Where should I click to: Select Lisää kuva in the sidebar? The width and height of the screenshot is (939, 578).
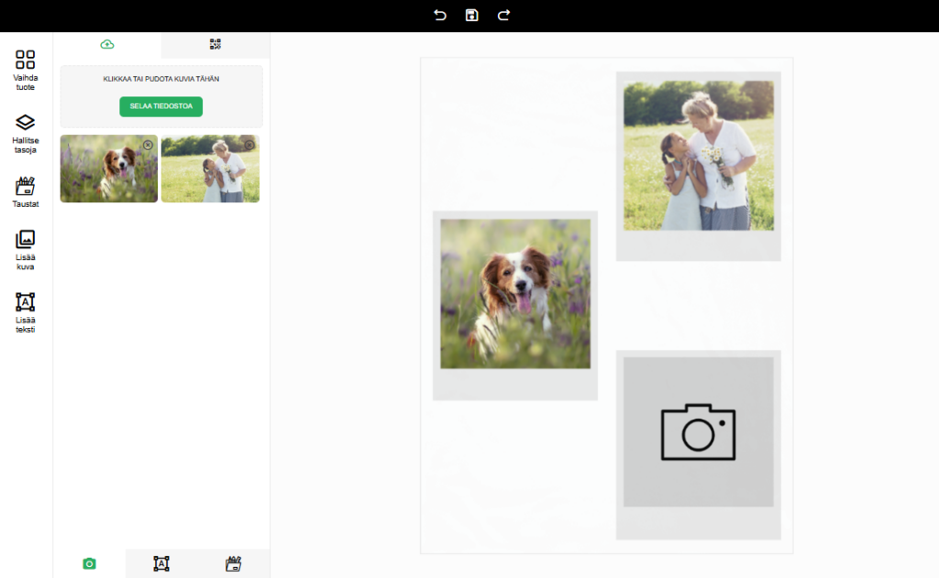coord(26,250)
